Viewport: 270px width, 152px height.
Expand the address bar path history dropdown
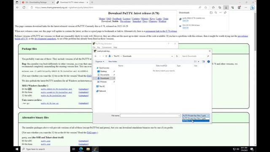pyautogui.click(x=172, y=56)
